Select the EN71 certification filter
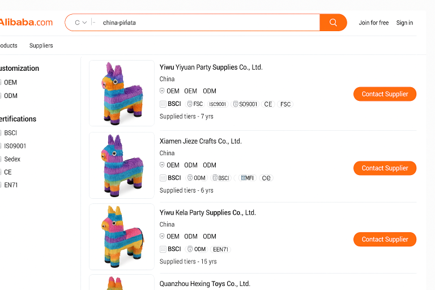Image resolution: width=435 pixels, height=290 pixels. pos(1,185)
